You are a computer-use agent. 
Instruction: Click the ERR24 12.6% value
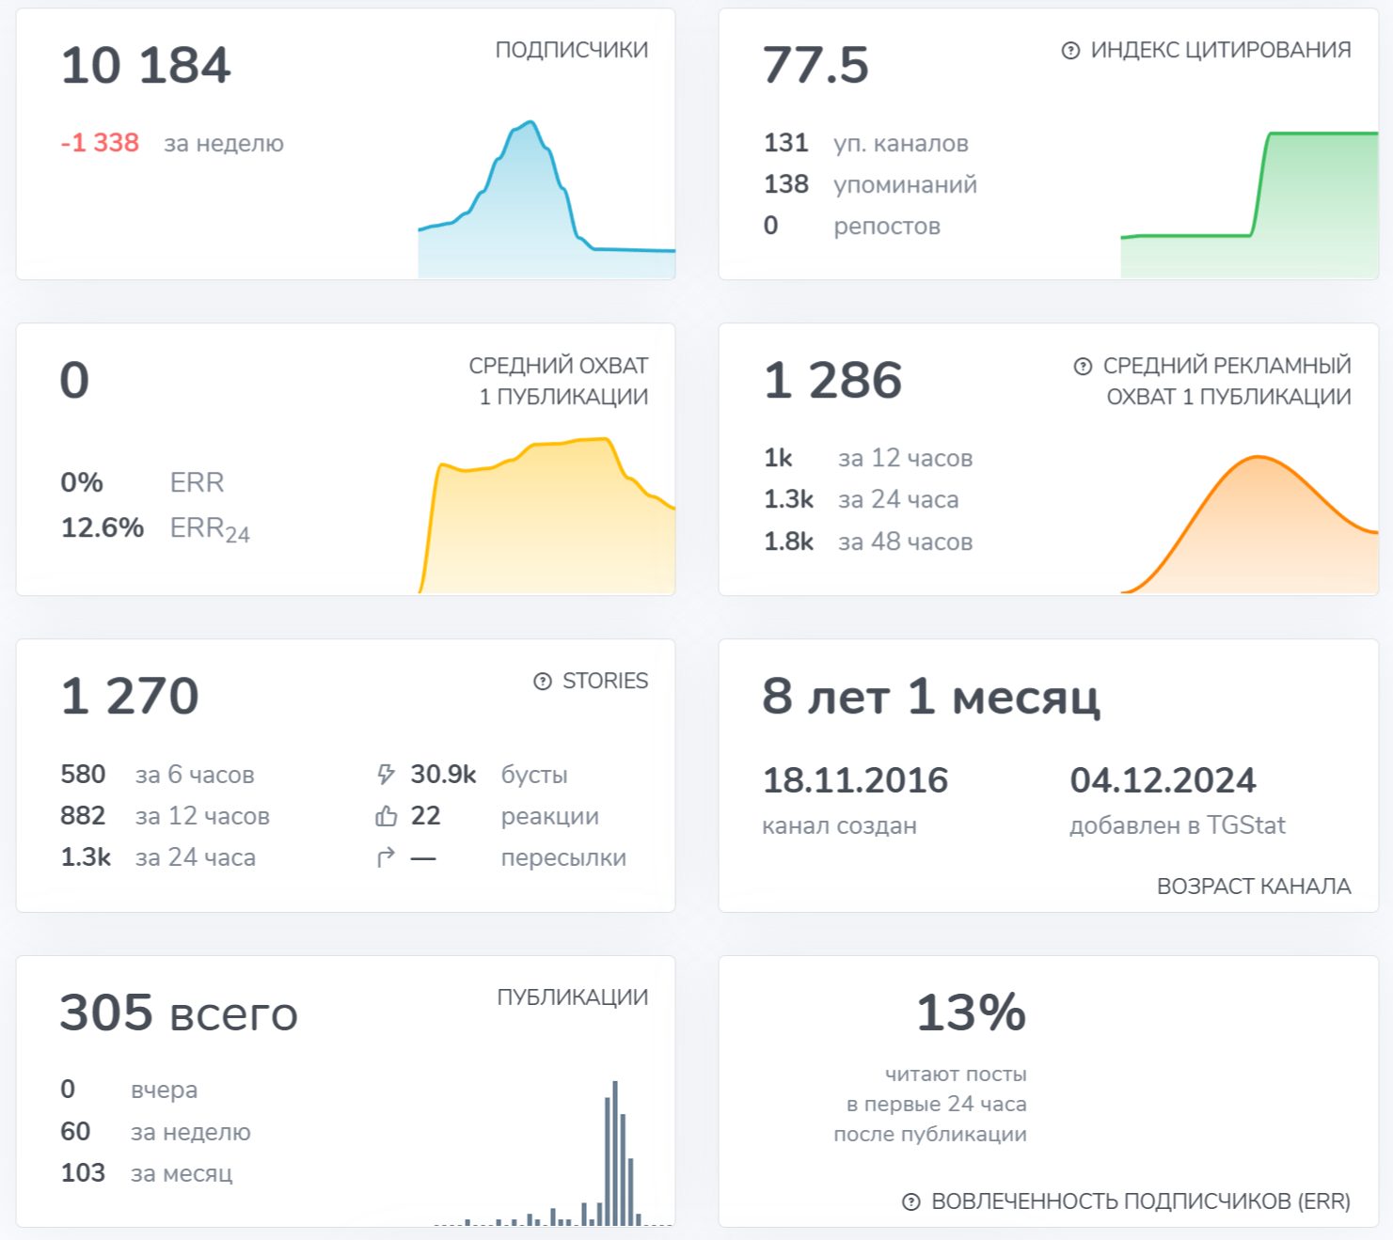click(103, 527)
